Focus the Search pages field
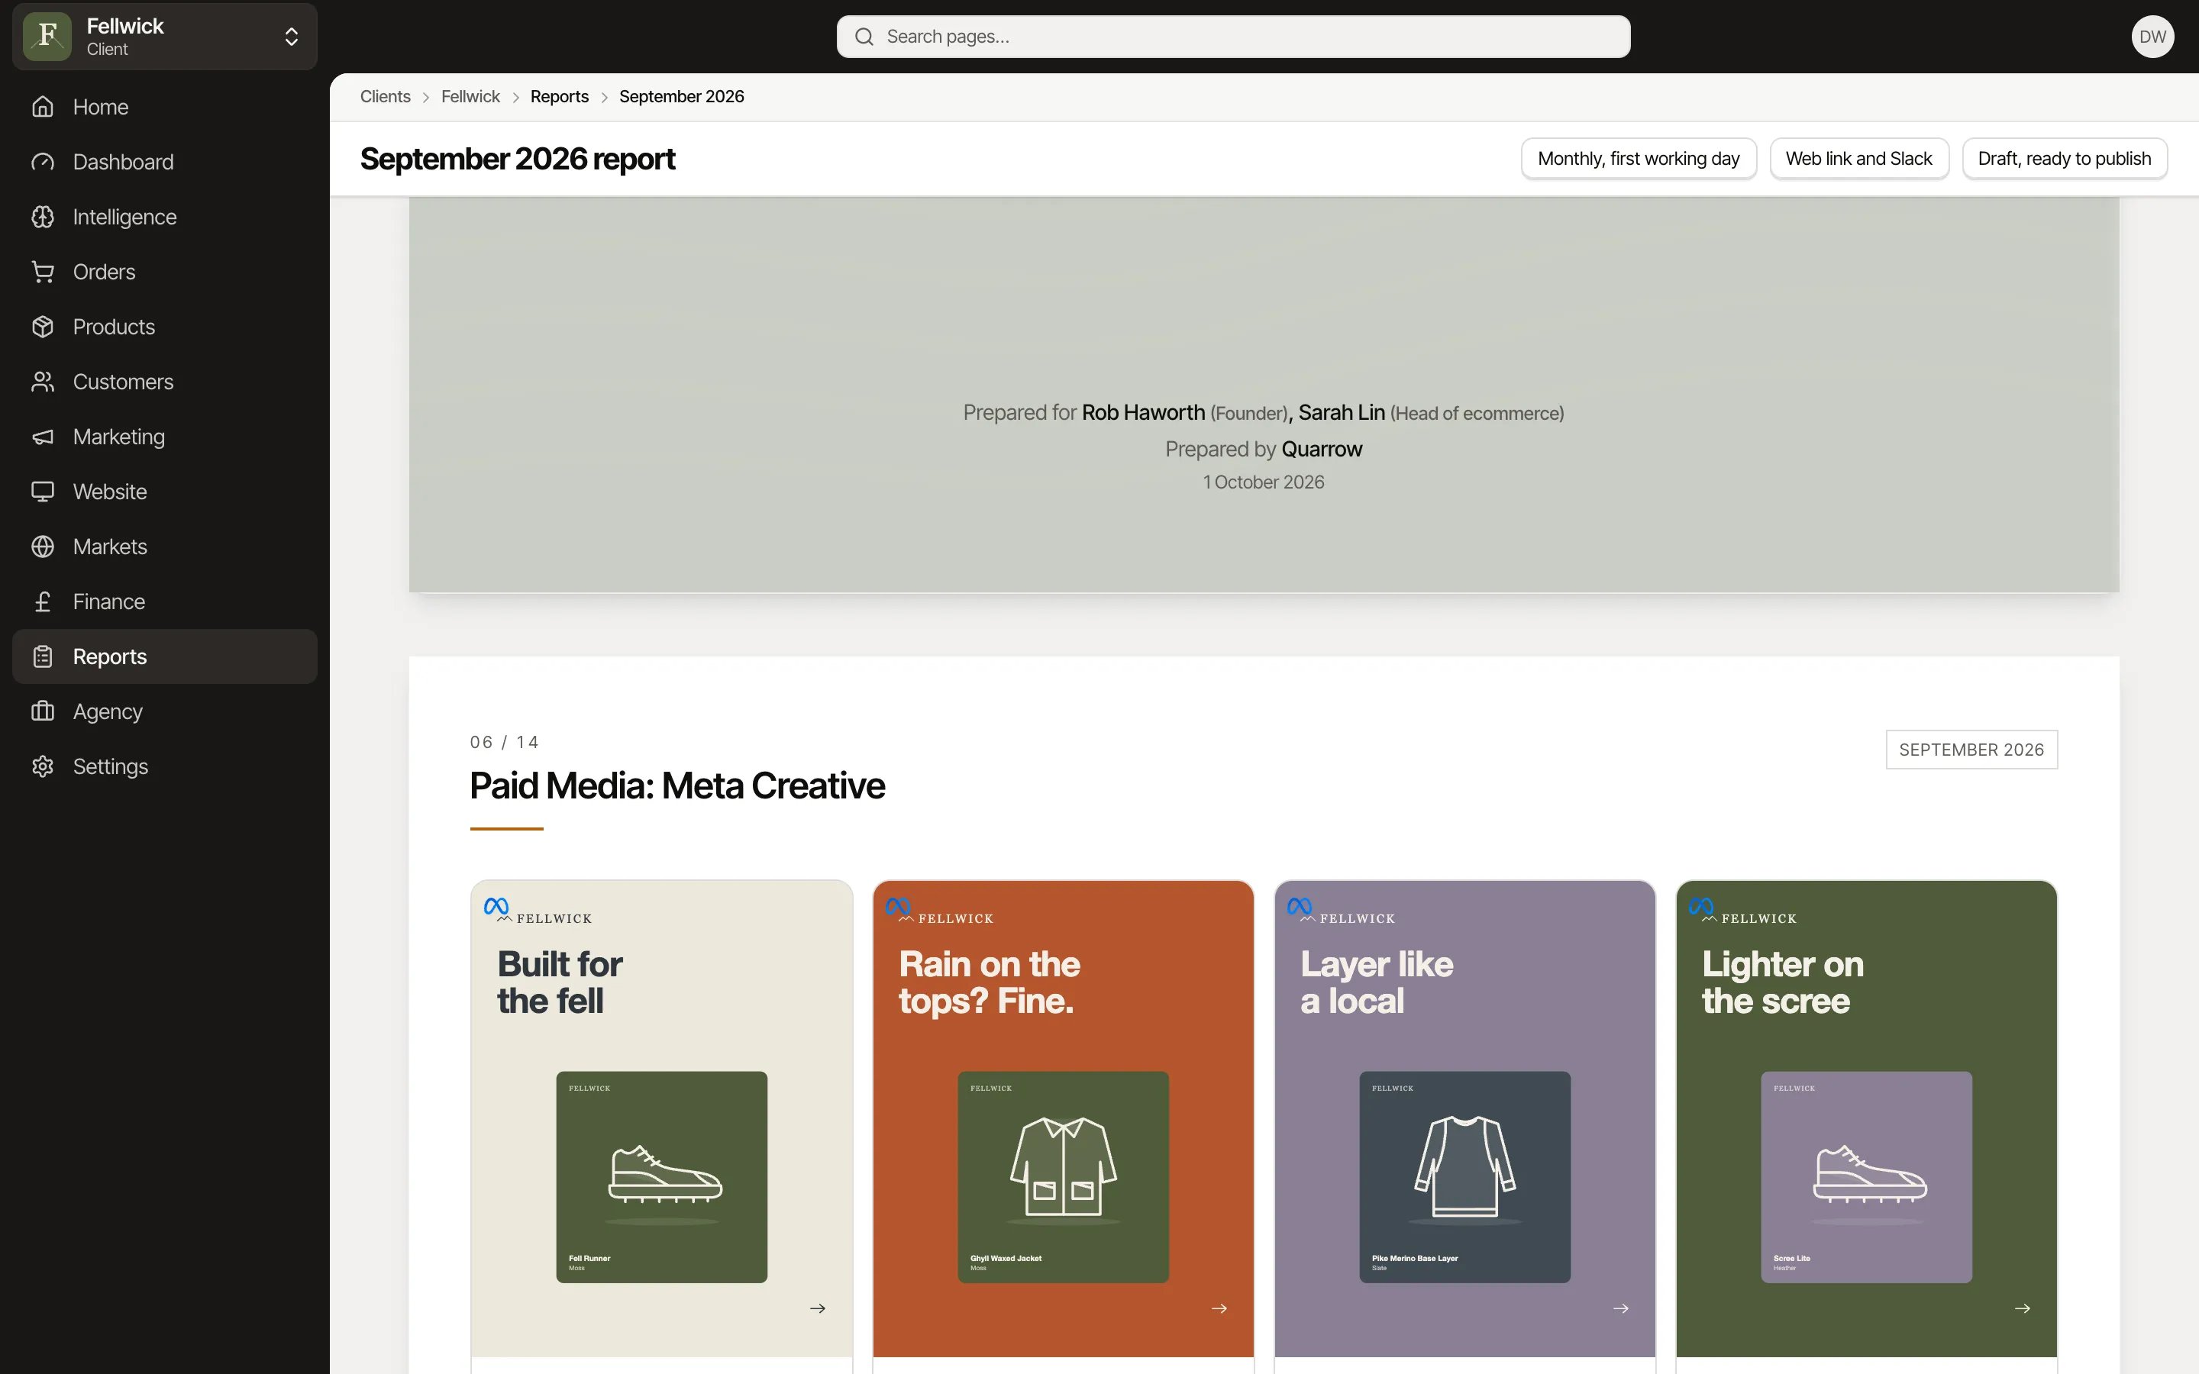Screen dimensions: 2199x1374 (1233, 37)
